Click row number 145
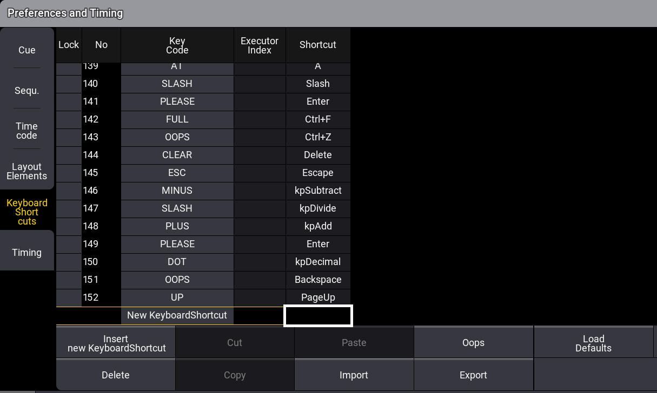The height and width of the screenshot is (393, 657). click(x=101, y=173)
